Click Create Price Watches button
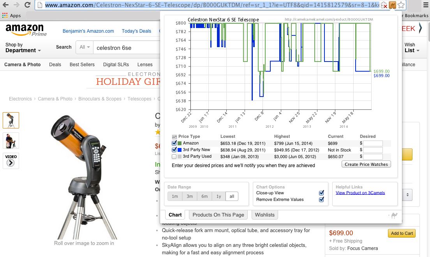Viewport: 430px width, 257px height. [366, 164]
